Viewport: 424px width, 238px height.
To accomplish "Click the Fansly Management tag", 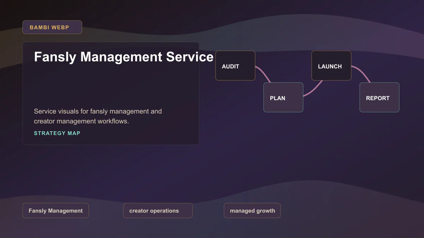I will [55, 210].
